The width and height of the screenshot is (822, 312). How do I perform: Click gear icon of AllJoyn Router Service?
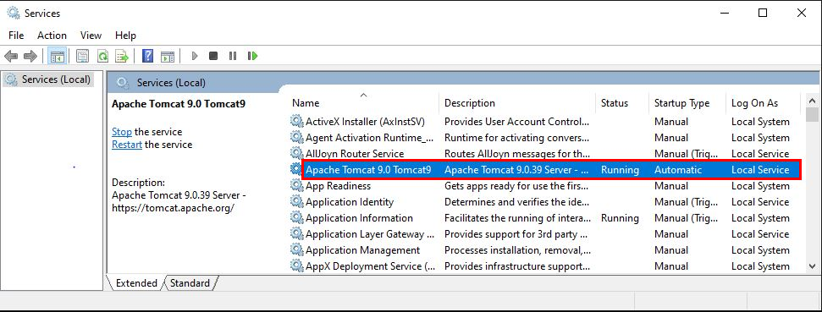pyautogui.click(x=297, y=153)
